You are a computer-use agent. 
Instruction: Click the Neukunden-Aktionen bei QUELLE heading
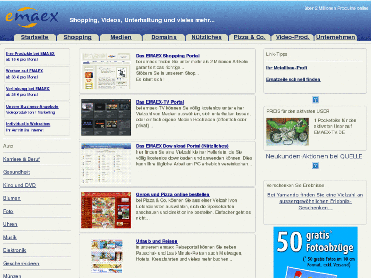point(314,156)
